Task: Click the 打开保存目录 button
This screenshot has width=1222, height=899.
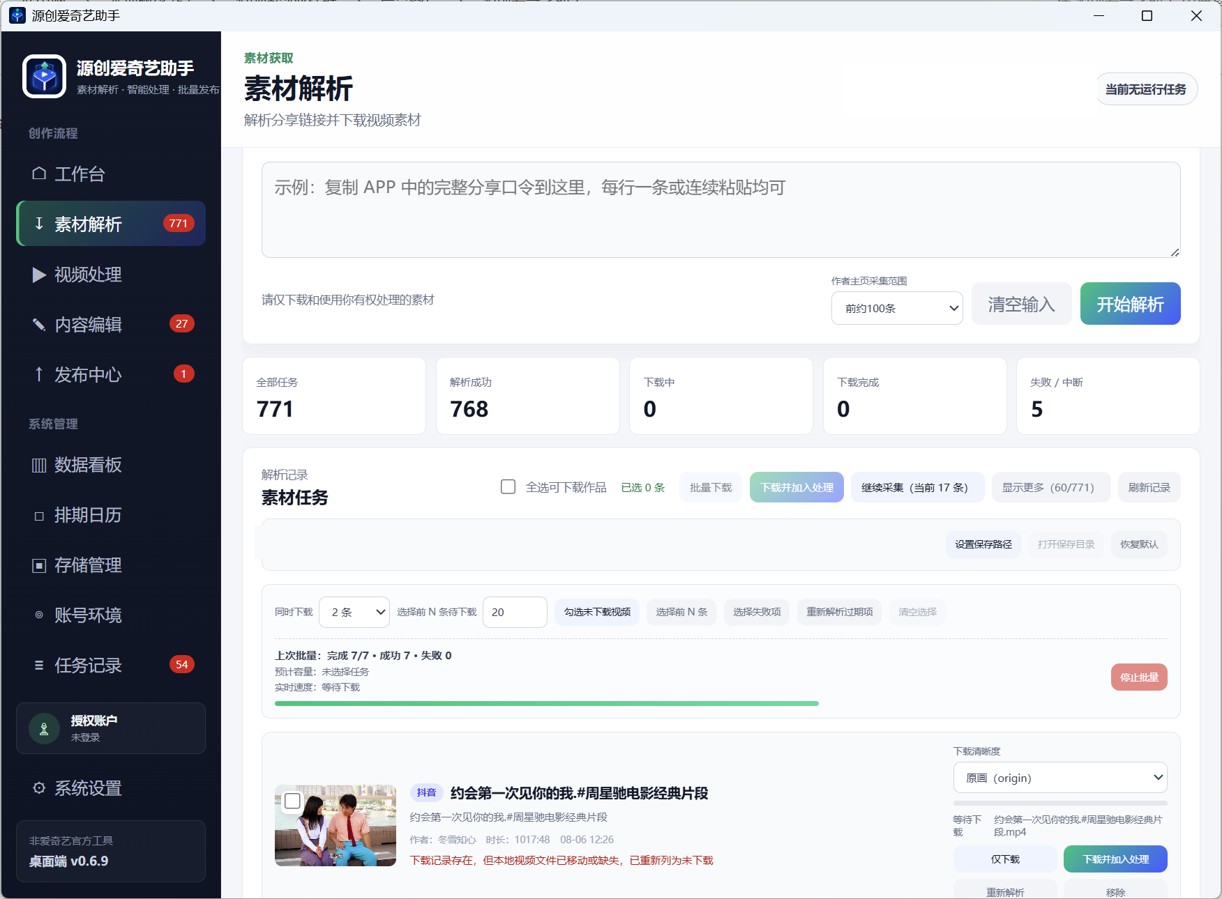Action: [x=1066, y=544]
